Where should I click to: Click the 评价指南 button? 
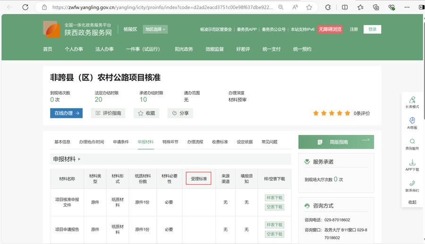pyautogui.click(x=108, y=113)
